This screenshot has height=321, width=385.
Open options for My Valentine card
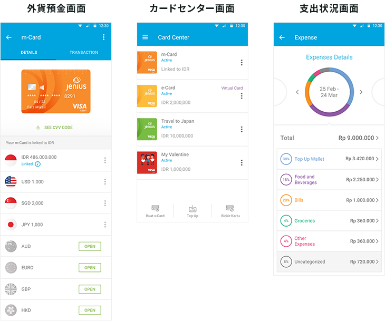tap(242, 163)
